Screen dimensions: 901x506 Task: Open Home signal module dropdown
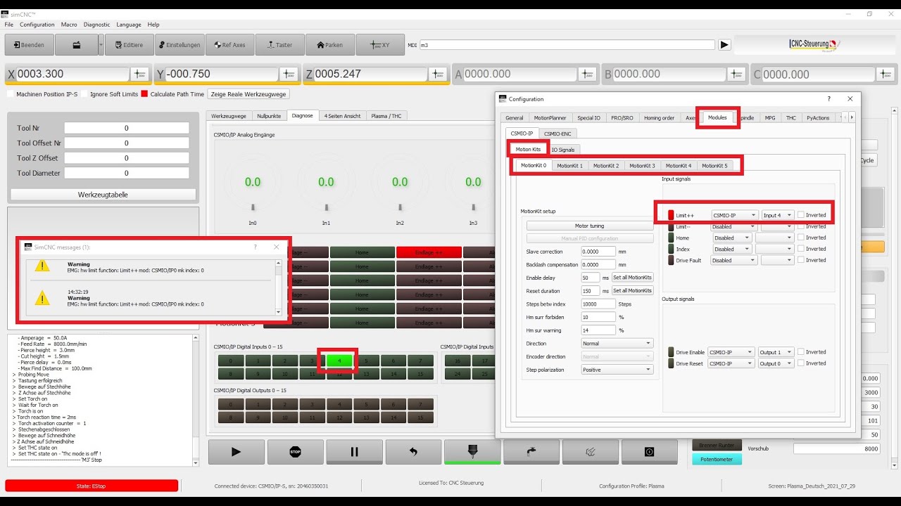(x=731, y=238)
